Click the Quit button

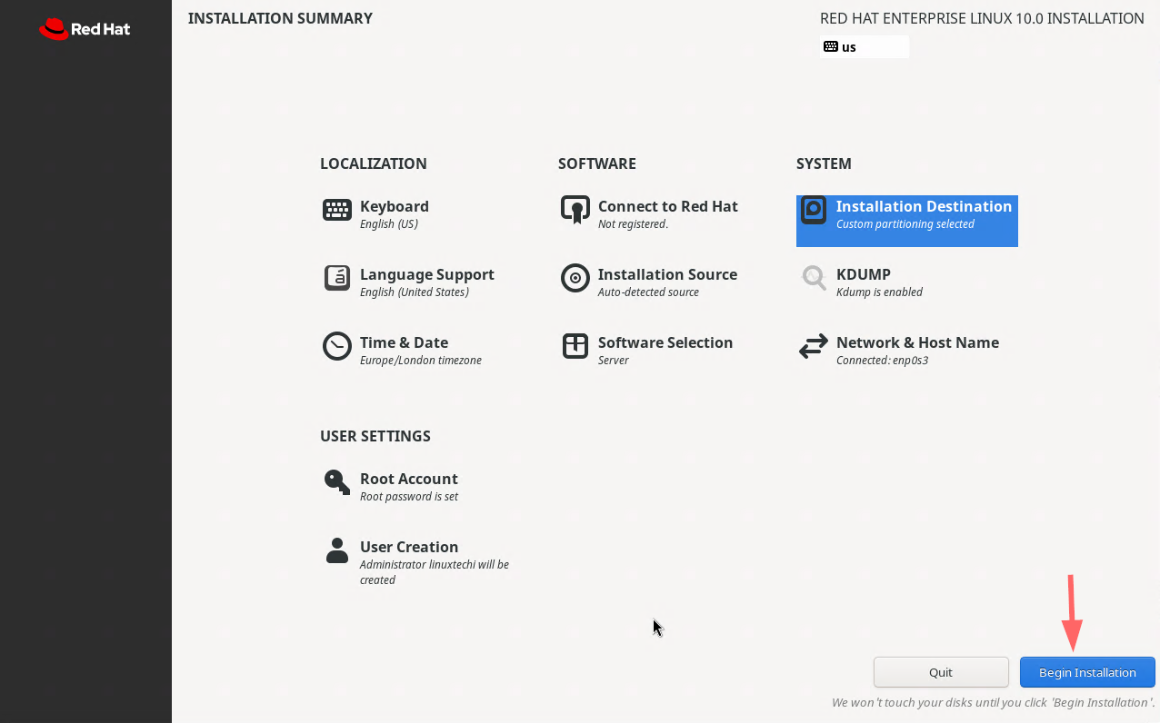tap(941, 672)
